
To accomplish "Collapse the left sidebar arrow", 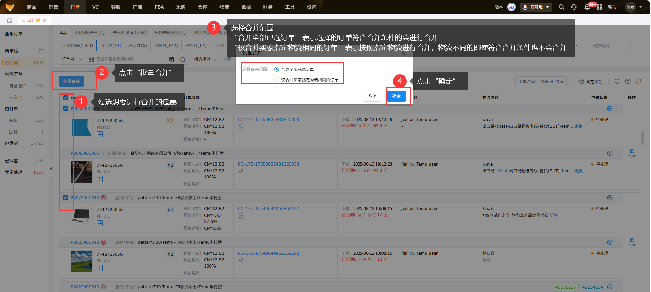I will click(51, 169).
